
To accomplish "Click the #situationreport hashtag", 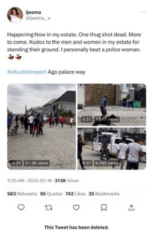I will 27,72.
